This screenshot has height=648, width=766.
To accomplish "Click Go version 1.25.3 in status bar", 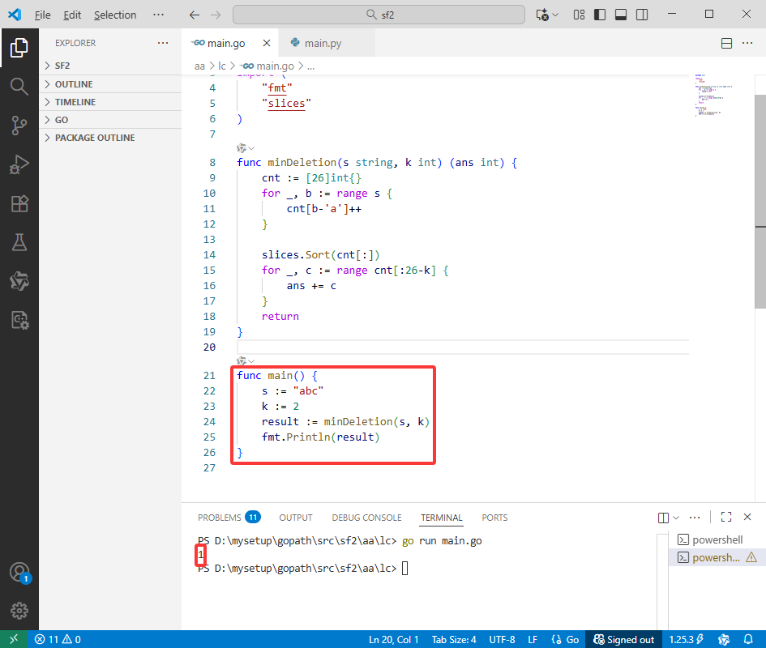I will 687,639.
